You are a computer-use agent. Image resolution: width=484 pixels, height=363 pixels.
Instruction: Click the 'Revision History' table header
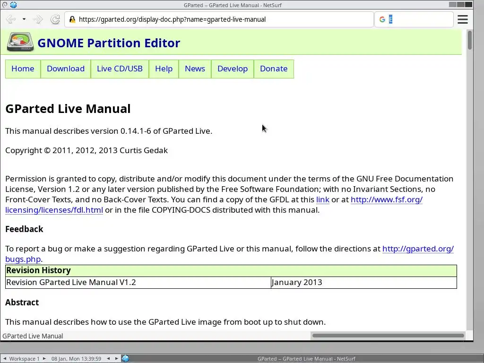pyautogui.click(x=231, y=270)
